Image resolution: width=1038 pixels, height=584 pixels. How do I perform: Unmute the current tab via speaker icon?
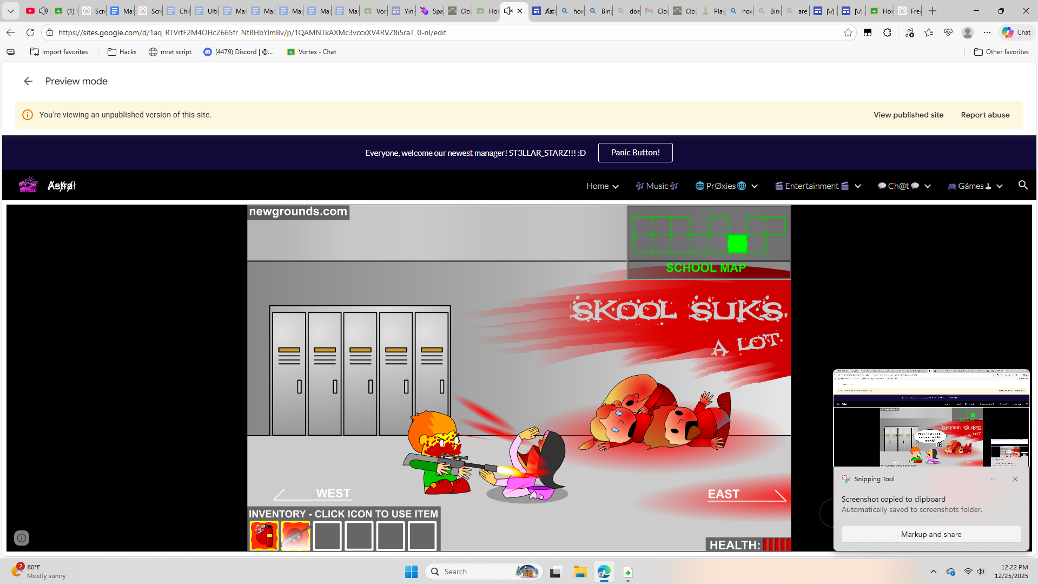pyautogui.click(x=508, y=11)
